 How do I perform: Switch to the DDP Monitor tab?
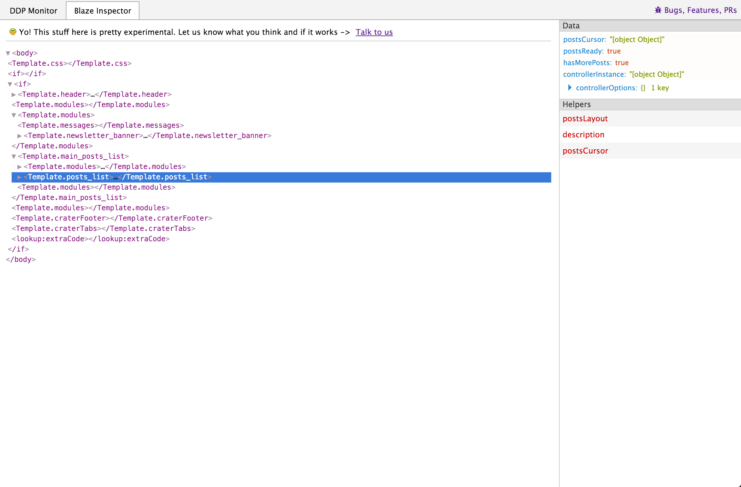tap(33, 11)
